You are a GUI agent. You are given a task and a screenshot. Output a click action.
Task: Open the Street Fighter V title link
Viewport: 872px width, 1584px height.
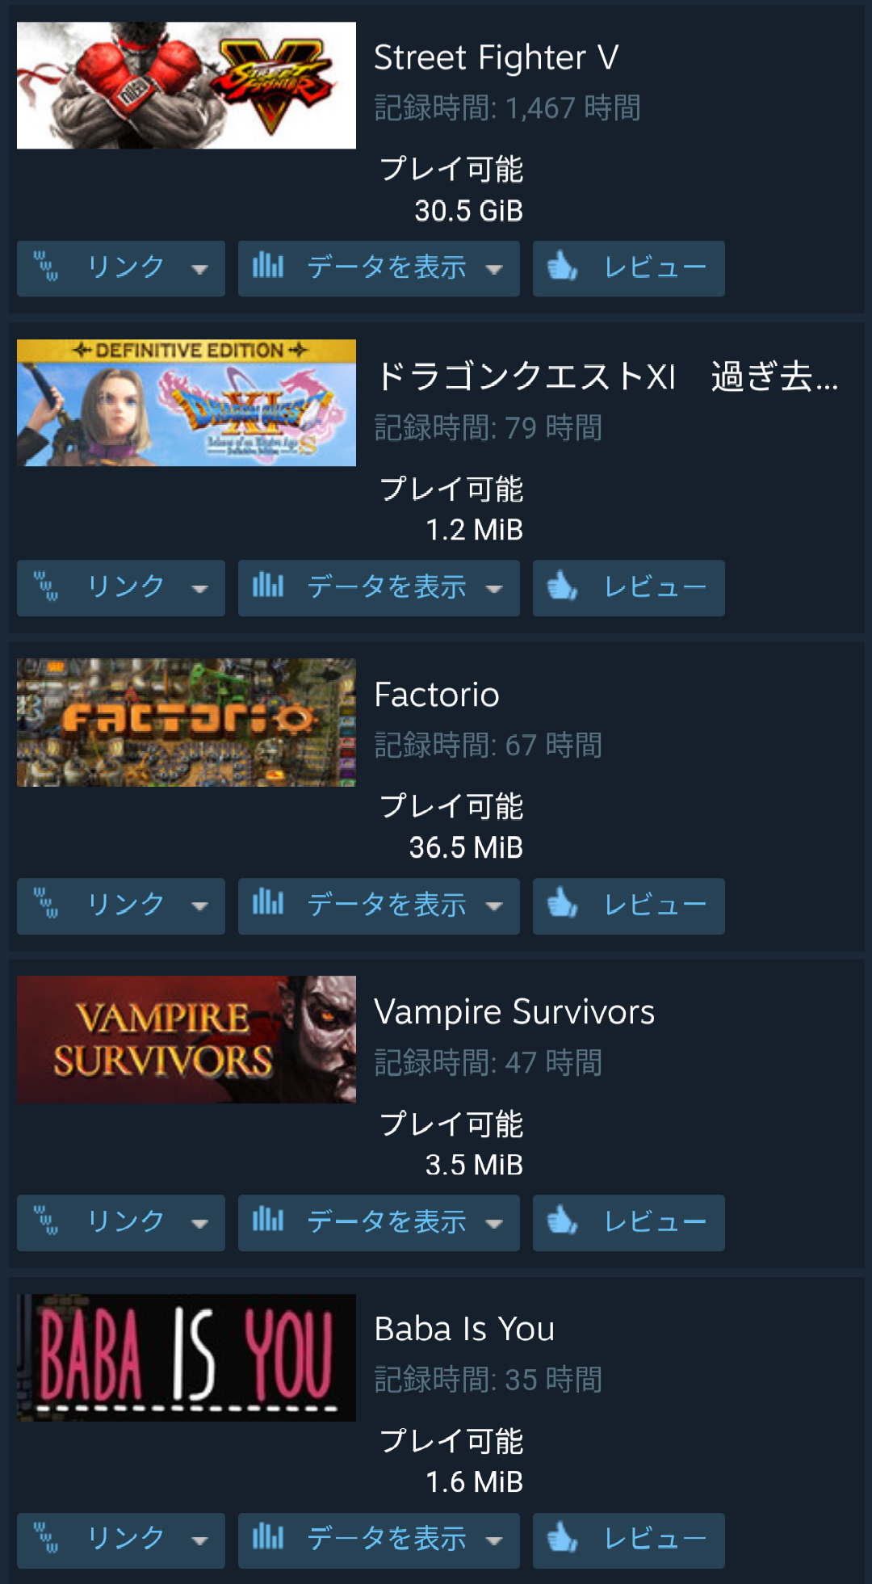pyautogui.click(x=497, y=57)
